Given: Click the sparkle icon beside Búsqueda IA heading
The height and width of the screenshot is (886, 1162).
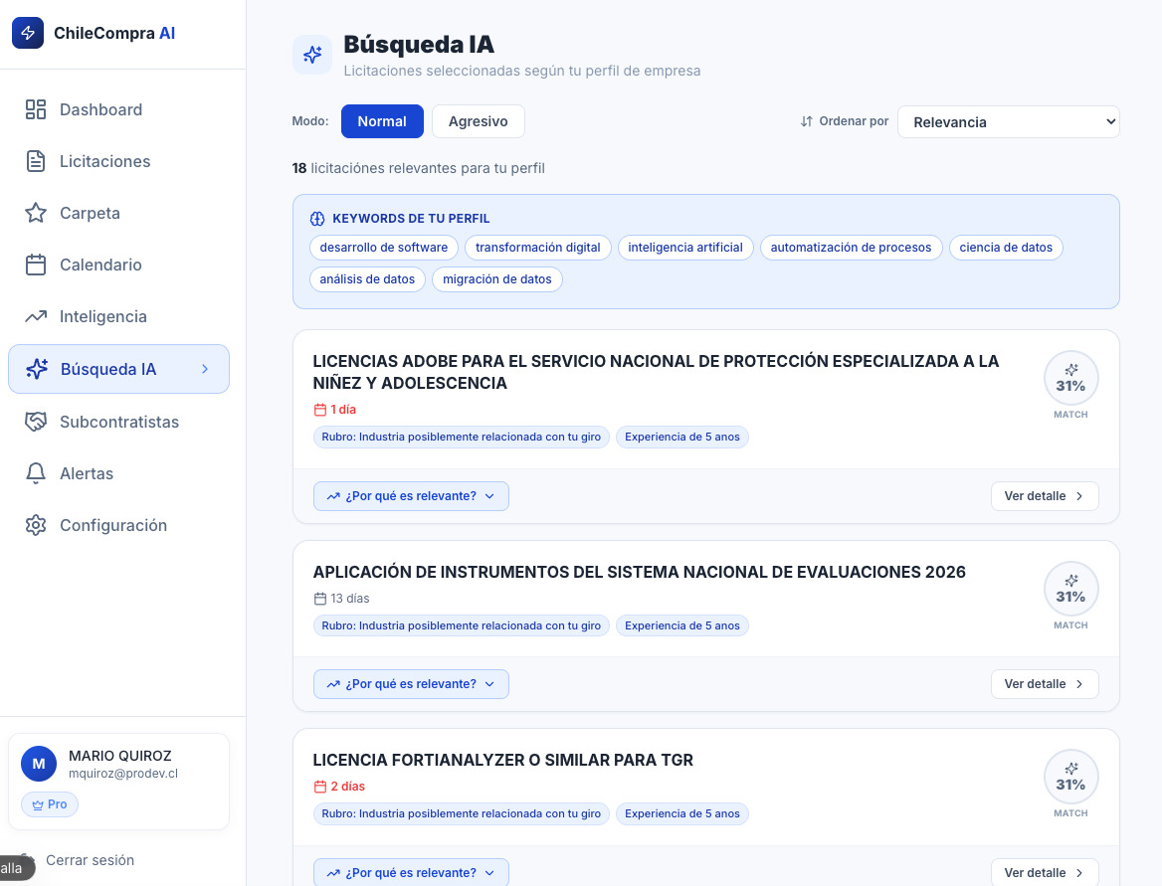Looking at the screenshot, I should (x=312, y=55).
